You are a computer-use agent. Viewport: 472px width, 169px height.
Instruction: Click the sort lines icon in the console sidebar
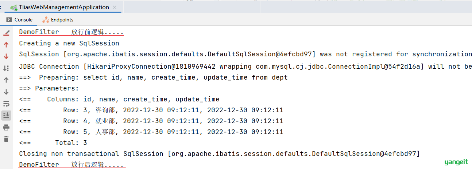(6, 68)
